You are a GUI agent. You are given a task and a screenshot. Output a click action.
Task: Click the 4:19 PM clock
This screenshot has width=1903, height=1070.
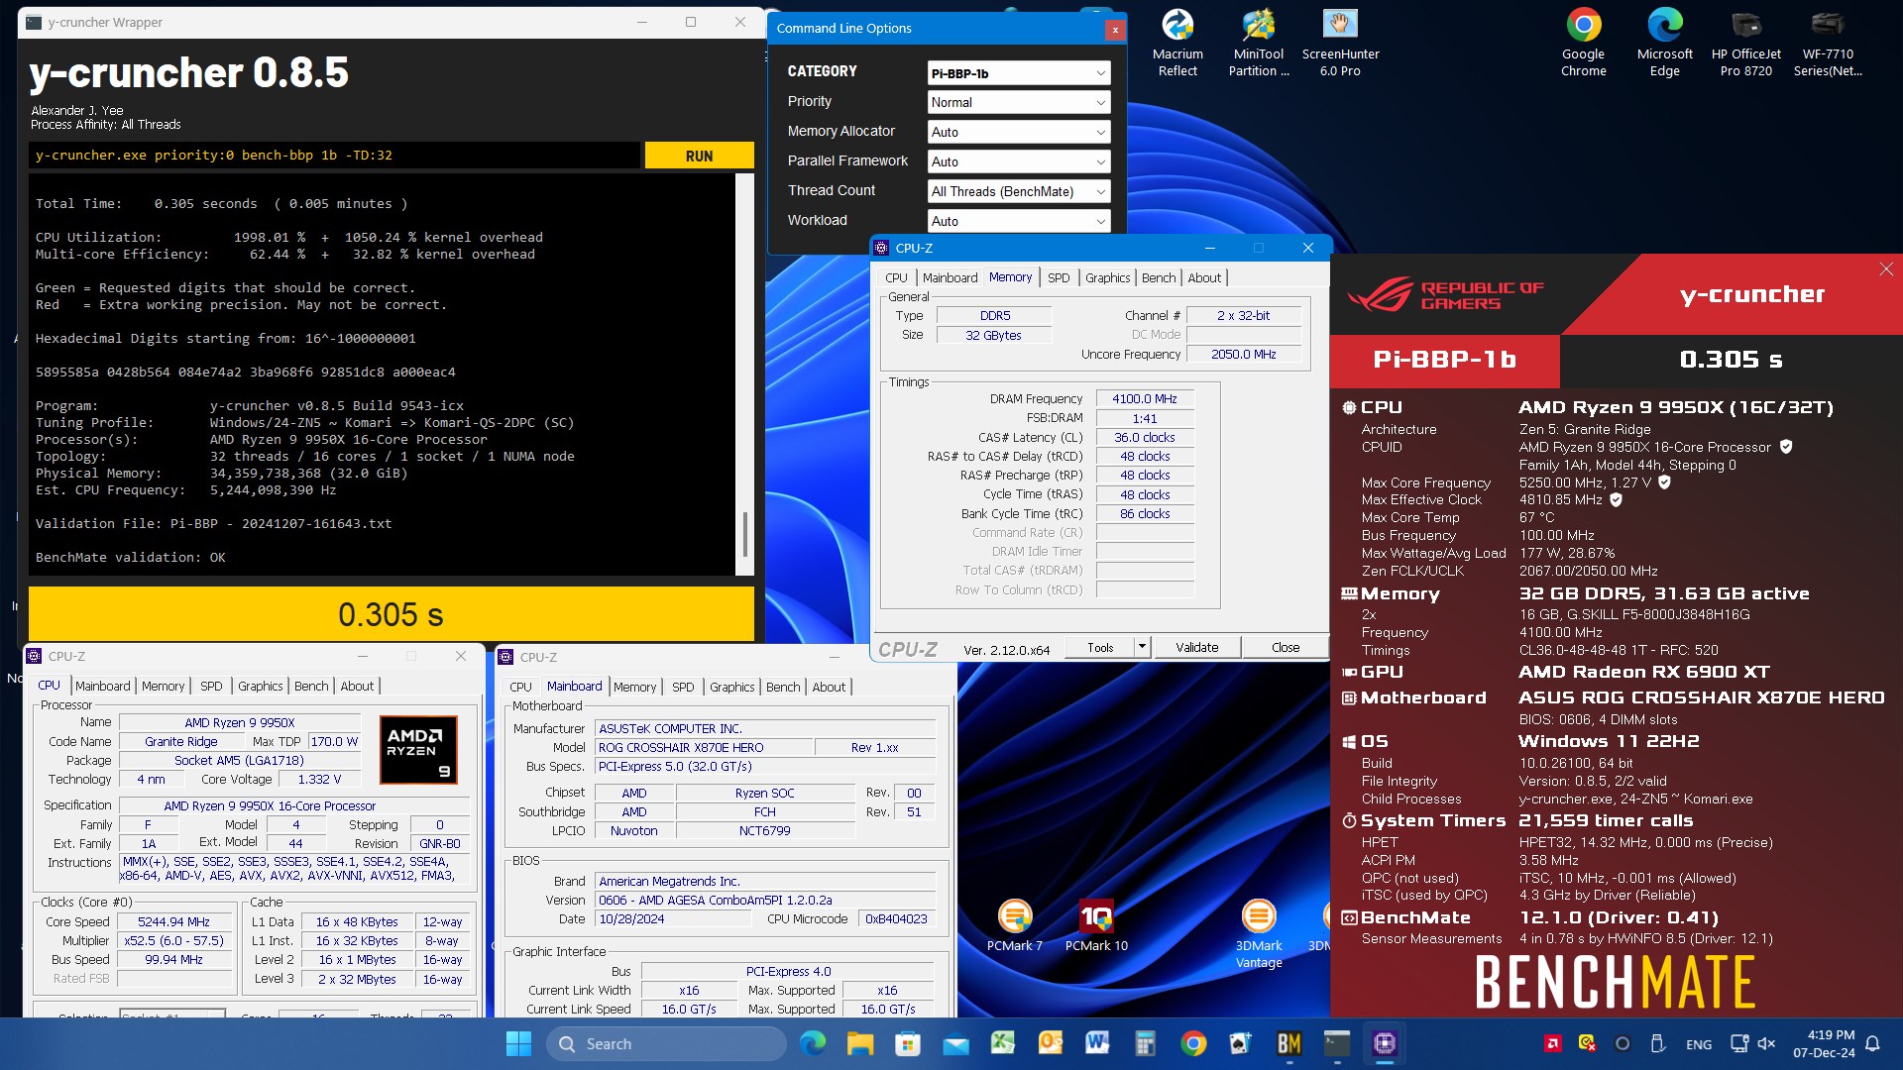(x=1830, y=1034)
